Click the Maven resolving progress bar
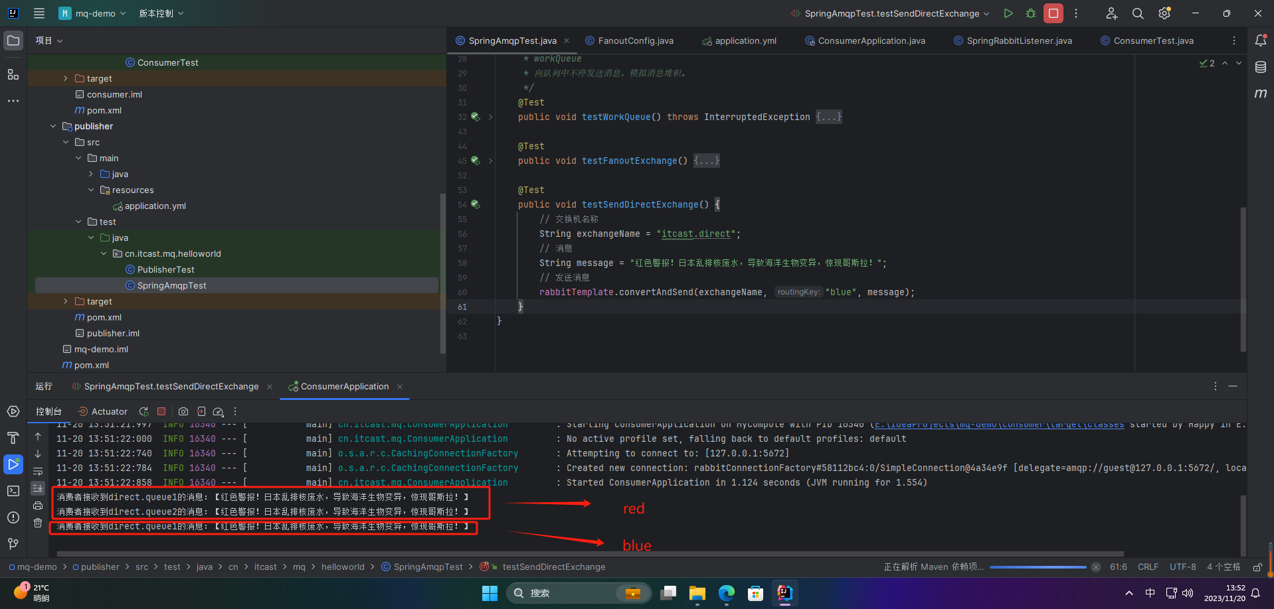The height and width of the screenshot is (609, 1274). (1038, 567)
